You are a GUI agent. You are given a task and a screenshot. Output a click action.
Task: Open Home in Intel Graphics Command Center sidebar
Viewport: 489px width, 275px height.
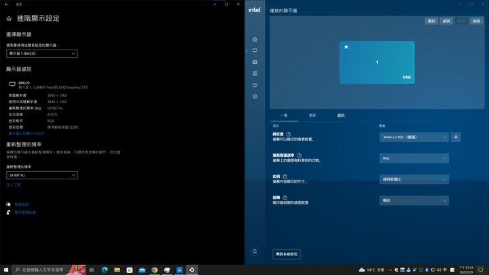(255, 39)
